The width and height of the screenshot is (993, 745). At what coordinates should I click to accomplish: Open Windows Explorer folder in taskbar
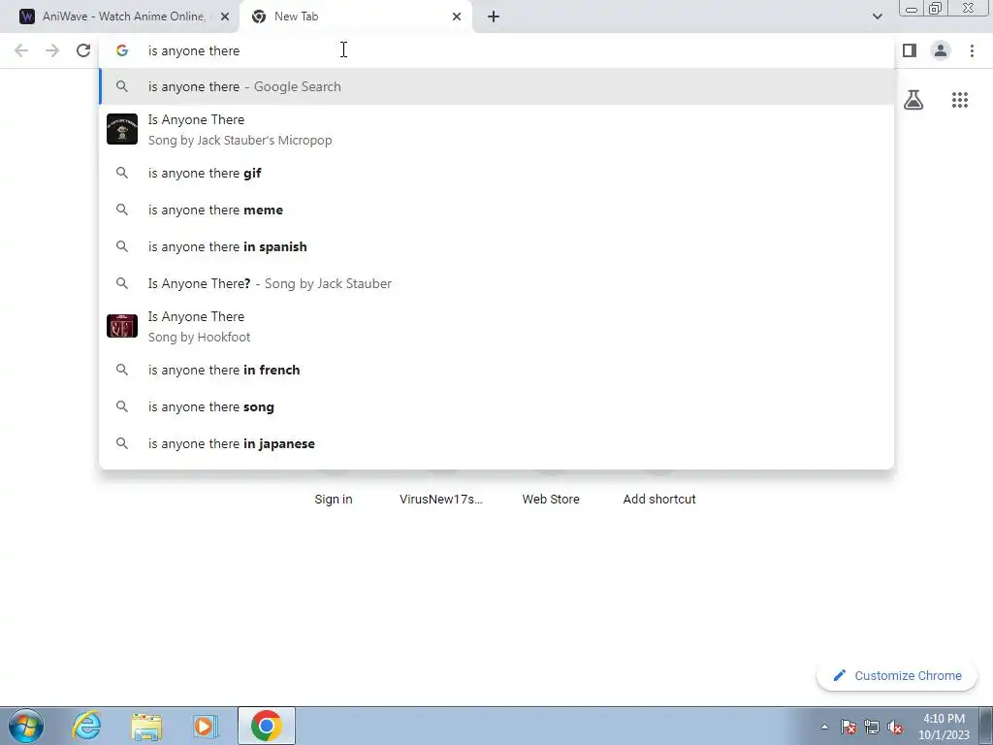pos(146,726)
